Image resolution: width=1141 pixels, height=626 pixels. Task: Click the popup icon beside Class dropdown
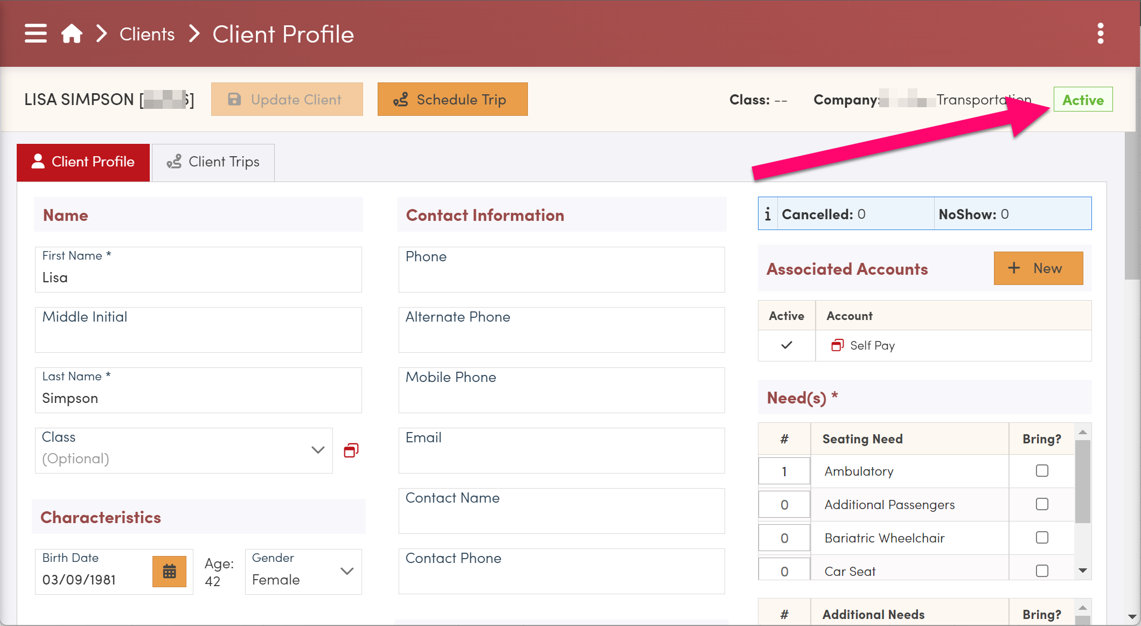pyautogui.click(x=351, y=450)
